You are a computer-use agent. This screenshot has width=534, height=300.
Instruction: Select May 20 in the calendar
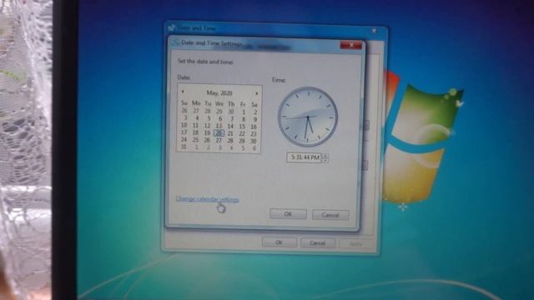pyautogui.click(x=219, y=133)
